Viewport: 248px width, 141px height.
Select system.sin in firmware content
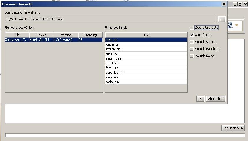coord(146,49)
